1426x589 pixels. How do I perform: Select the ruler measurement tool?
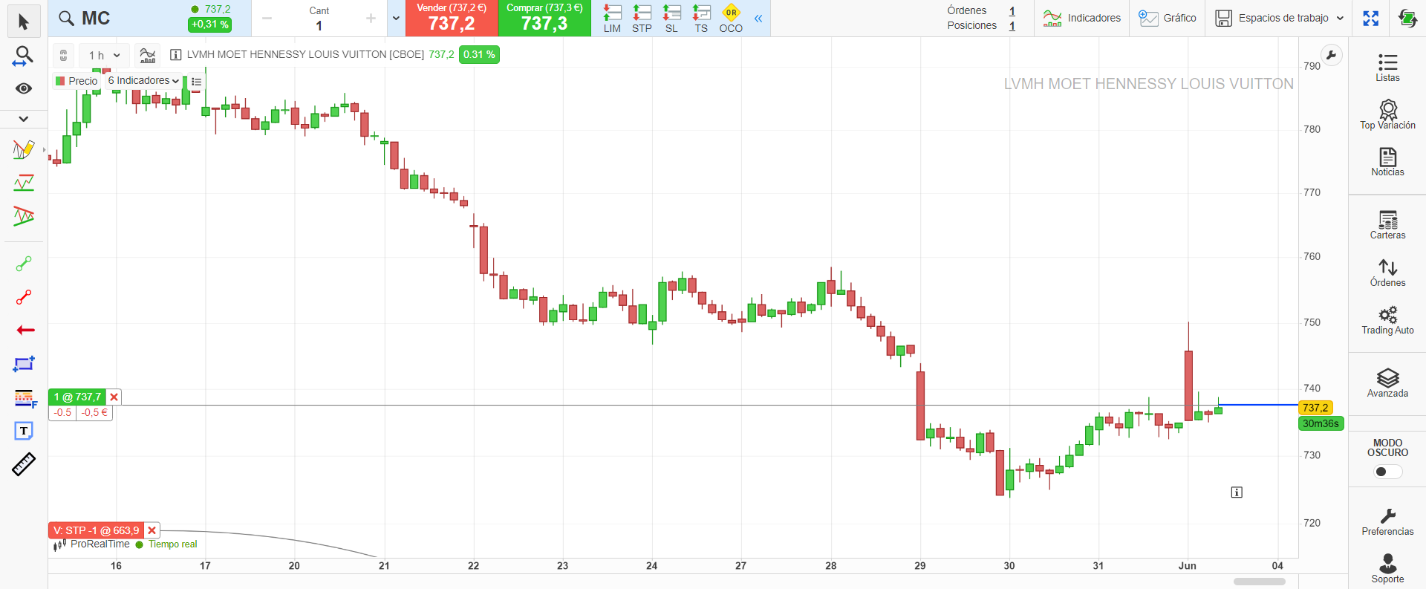pyautogui.click(x=24, y=464)
